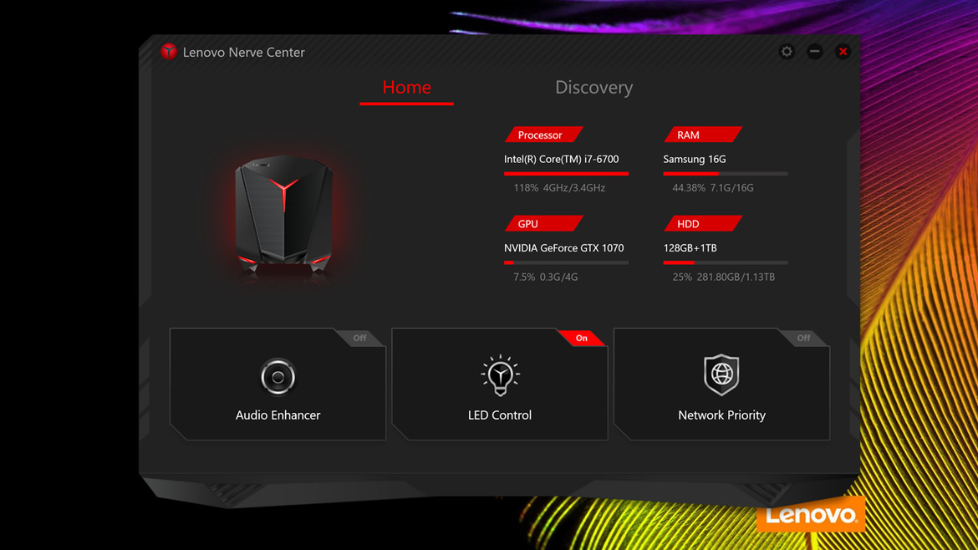Click the Lenovo Nerve Center title text
Viewport: 978px width, 550px height.
(x=244, y=53)
